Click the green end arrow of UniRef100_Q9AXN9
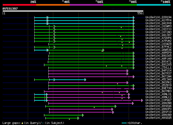The image size is (173, 125). [83, 115]
